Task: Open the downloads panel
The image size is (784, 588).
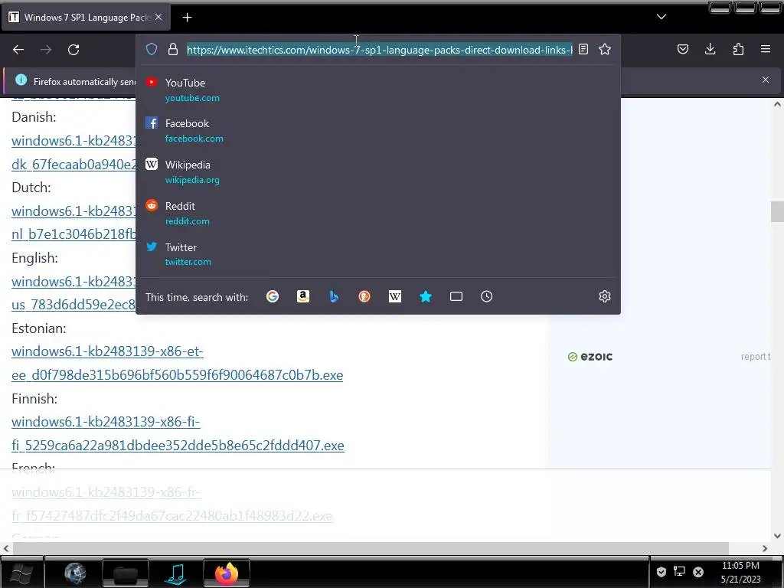Action: [710, 49]
